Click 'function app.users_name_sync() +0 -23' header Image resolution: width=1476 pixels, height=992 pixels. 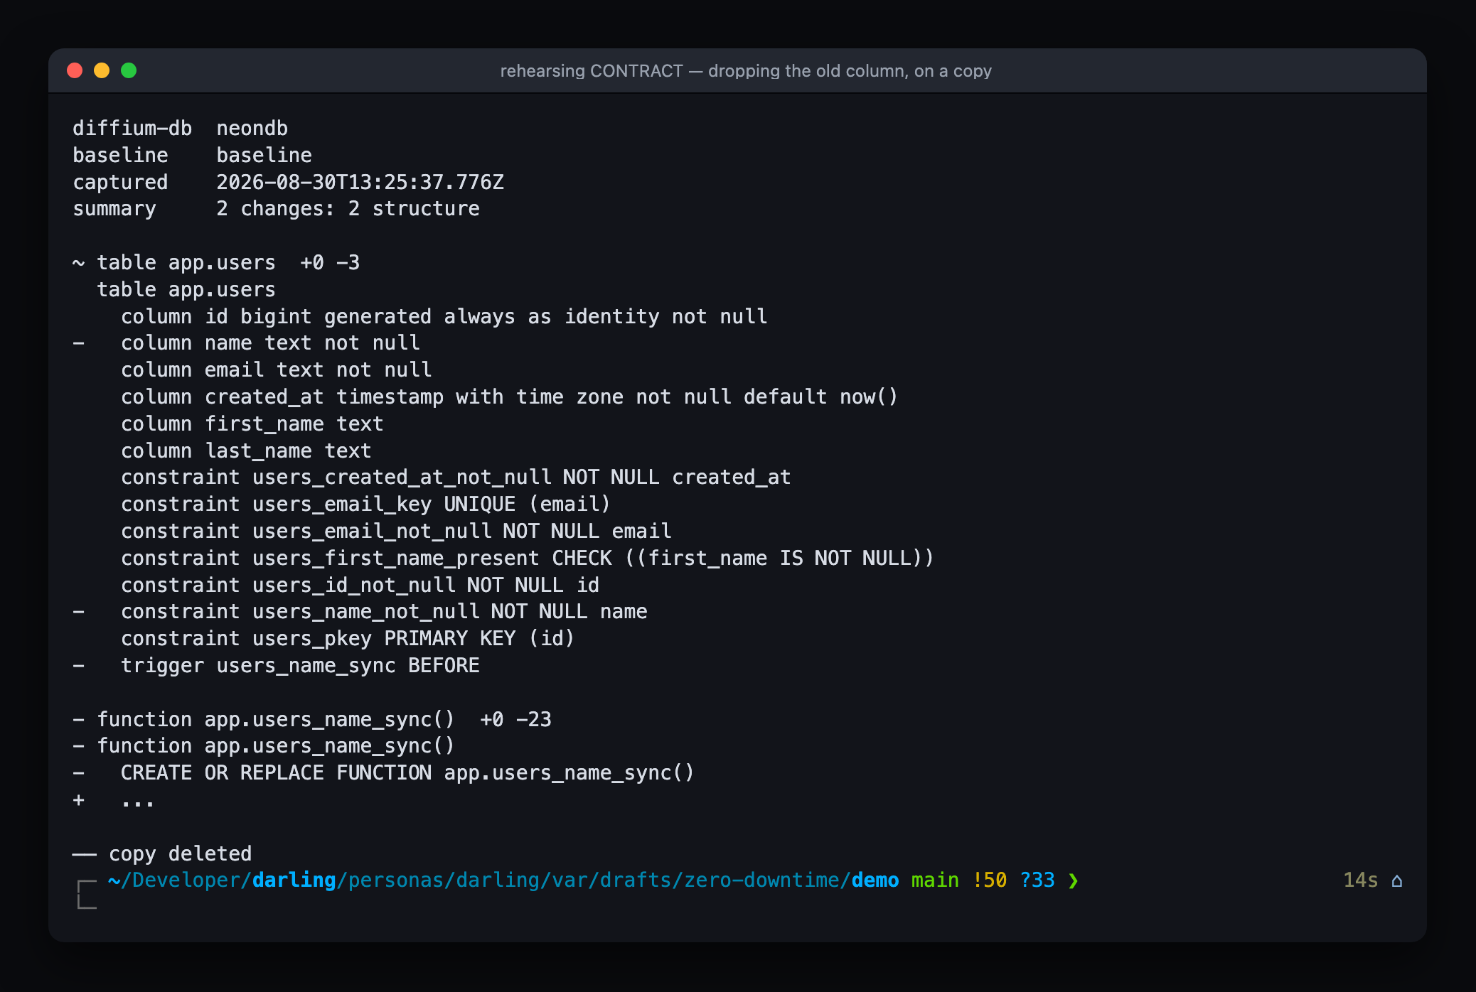312,720
